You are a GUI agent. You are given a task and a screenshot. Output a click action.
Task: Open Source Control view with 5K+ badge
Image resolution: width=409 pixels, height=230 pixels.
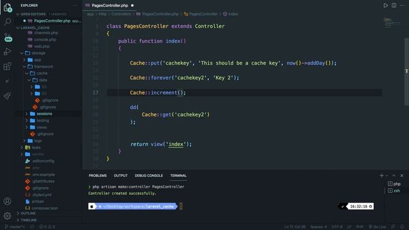pyautogui.click(x=8, y=38)
